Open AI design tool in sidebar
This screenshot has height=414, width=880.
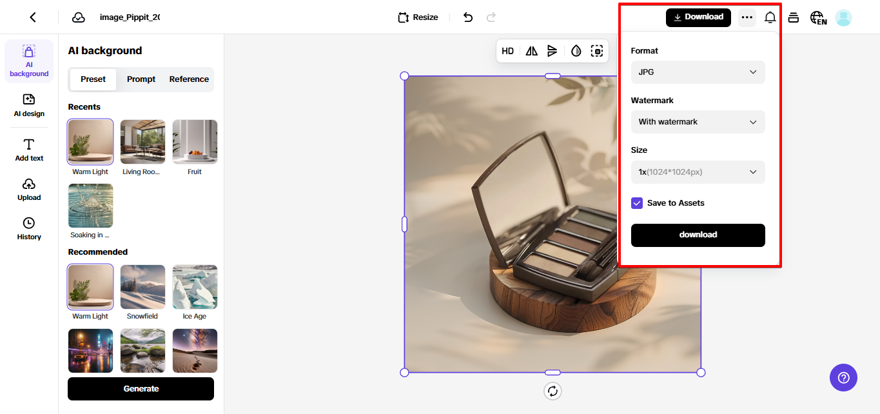tap(29, 106)
